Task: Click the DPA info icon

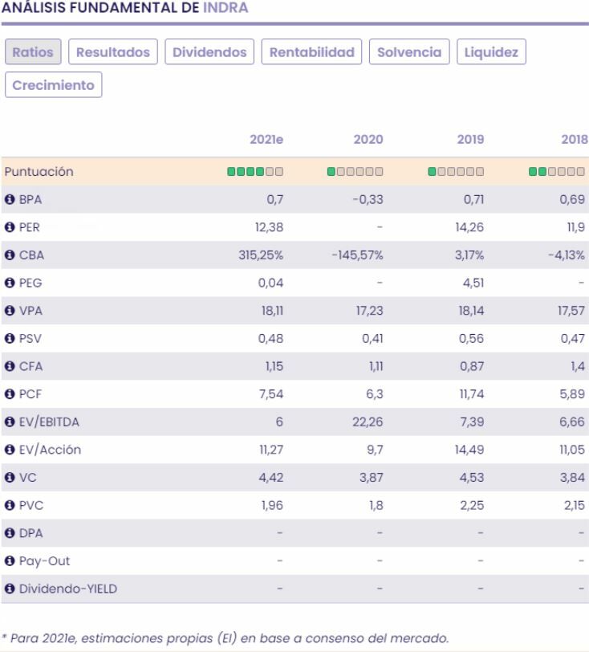Action: point(10,533)
